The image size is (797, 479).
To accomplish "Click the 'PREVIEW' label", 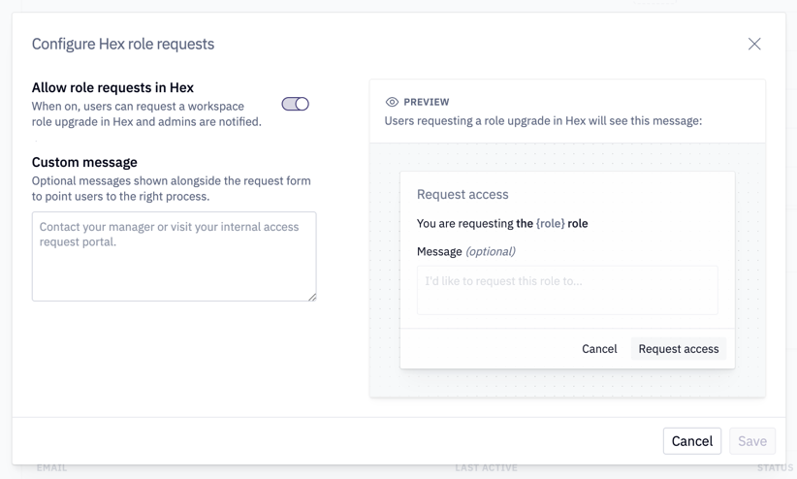I will pos(427,102).
